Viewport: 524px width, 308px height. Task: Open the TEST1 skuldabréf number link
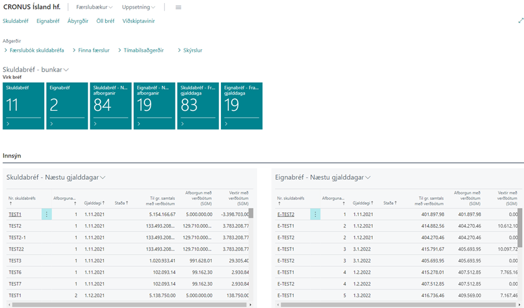pos(15,214)
